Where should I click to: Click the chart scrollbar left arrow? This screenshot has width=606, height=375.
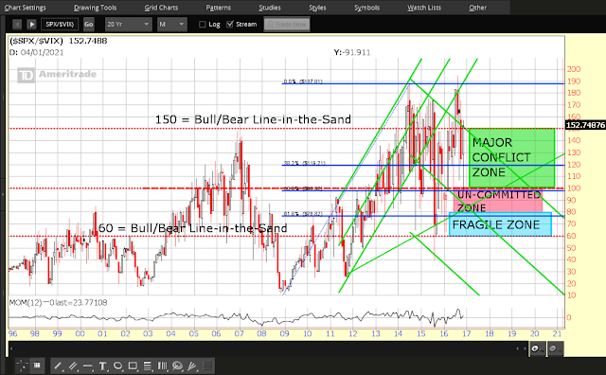pos(11,348)
